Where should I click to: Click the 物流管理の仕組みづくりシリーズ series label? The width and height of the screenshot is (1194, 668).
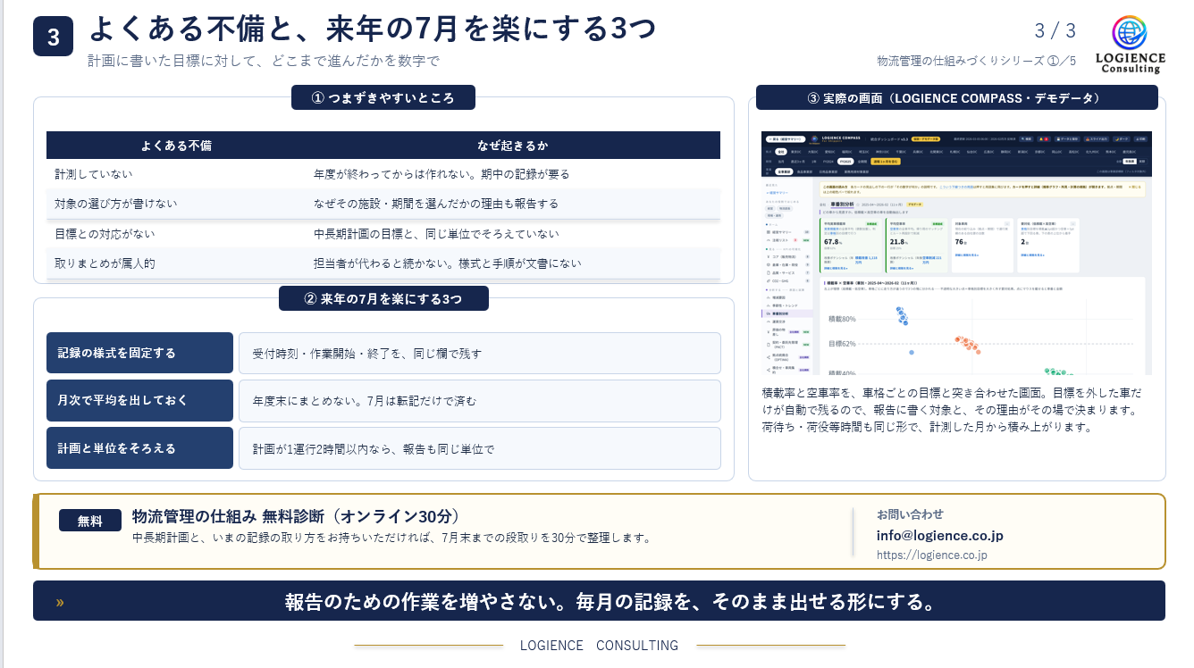(x=977, y=60)
